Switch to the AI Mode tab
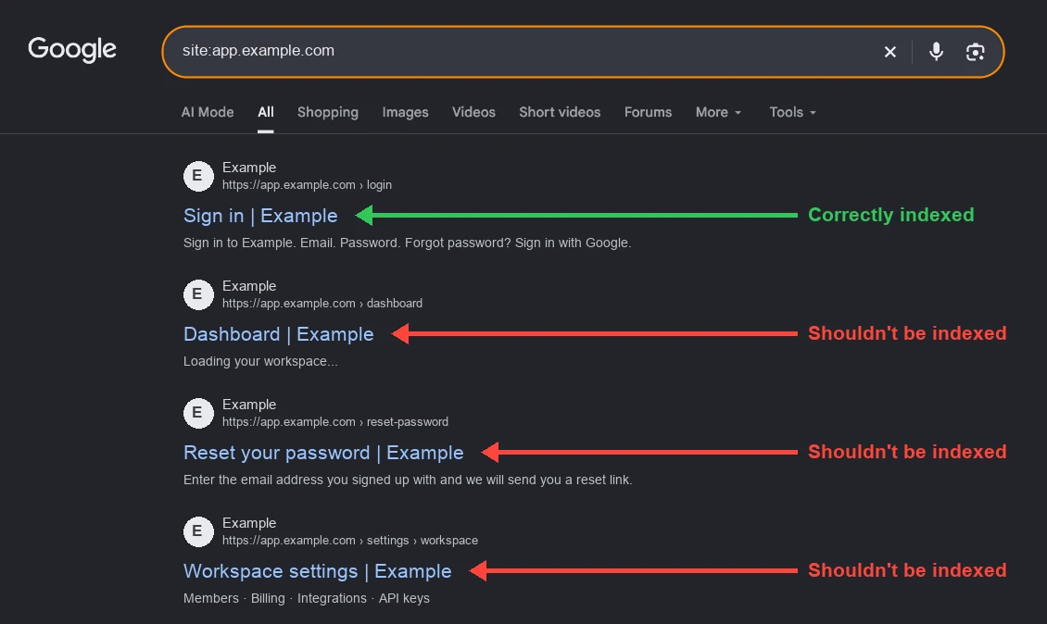1047x624 pixels. 208,112
